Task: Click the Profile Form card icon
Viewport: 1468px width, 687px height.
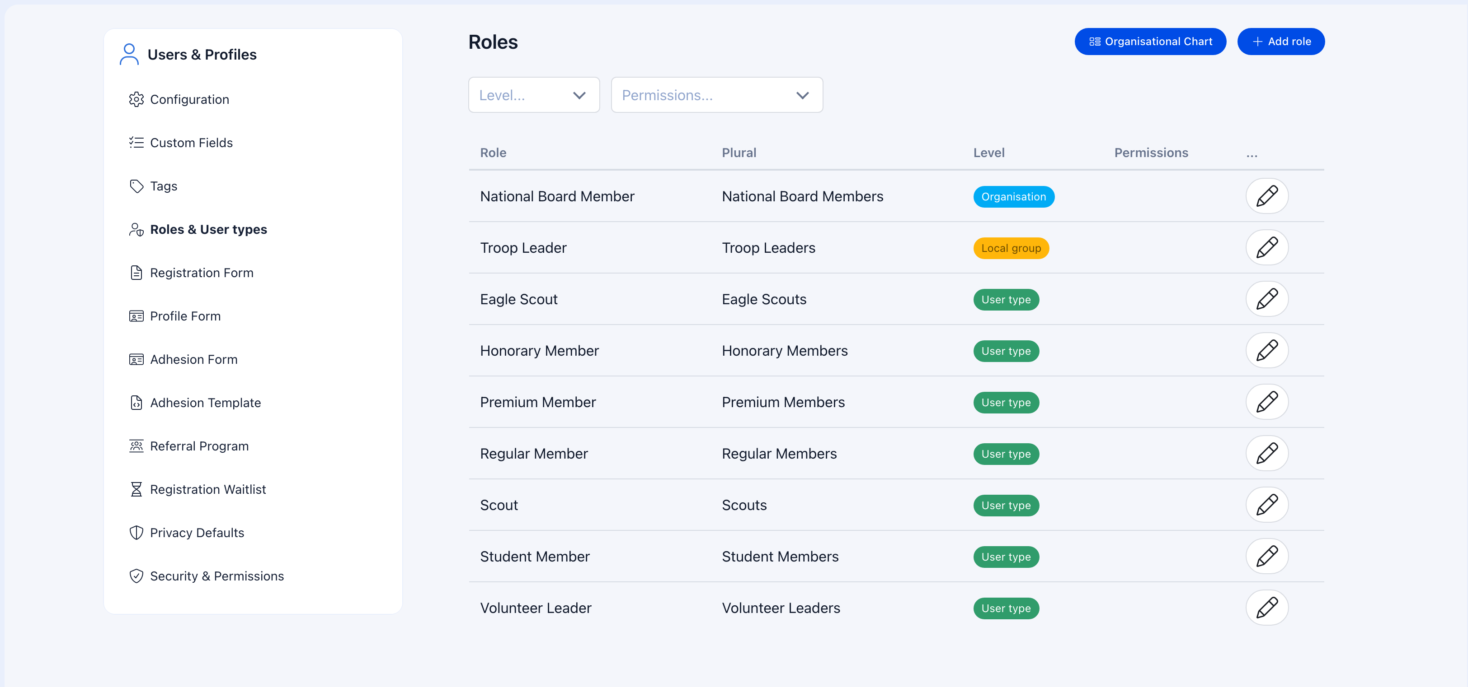Action: click(x=136, y=316)
